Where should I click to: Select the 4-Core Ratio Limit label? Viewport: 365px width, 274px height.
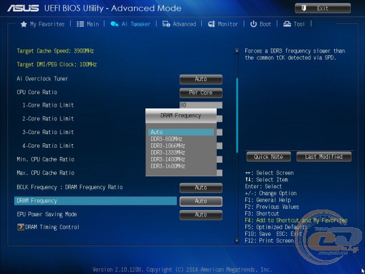click(x=48, y=146)
